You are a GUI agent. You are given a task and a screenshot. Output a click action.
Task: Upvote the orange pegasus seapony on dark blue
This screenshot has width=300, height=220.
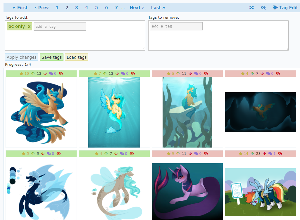33,74
